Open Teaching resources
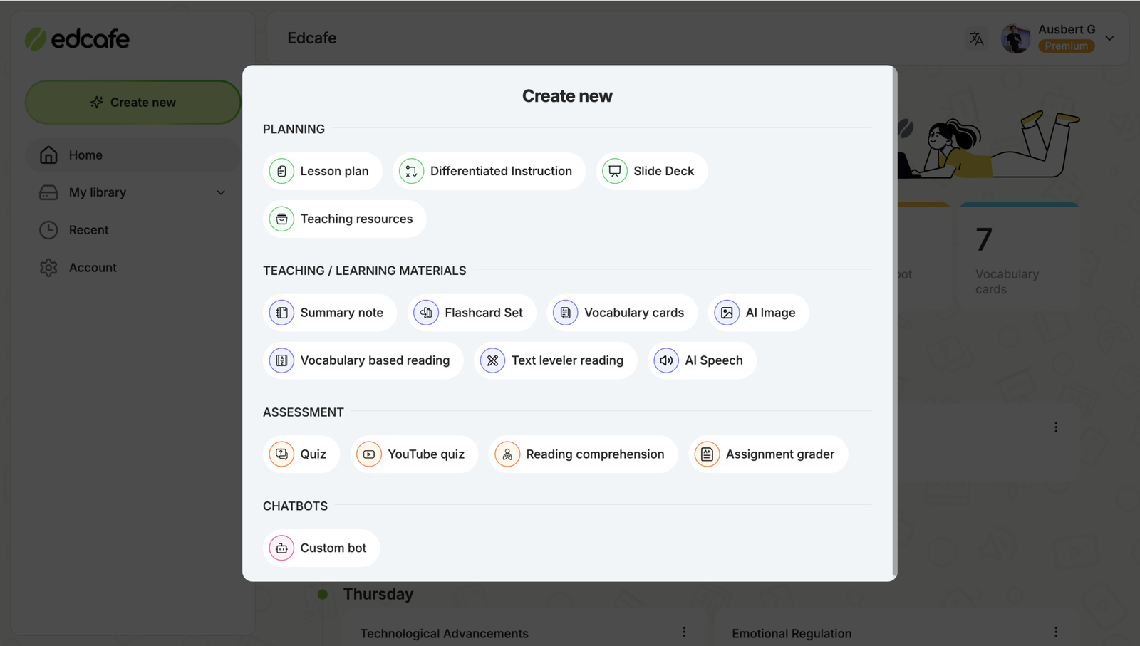The width and height of the screenshot is (1140, 646). pyautogui.click(x=344, y=219)
